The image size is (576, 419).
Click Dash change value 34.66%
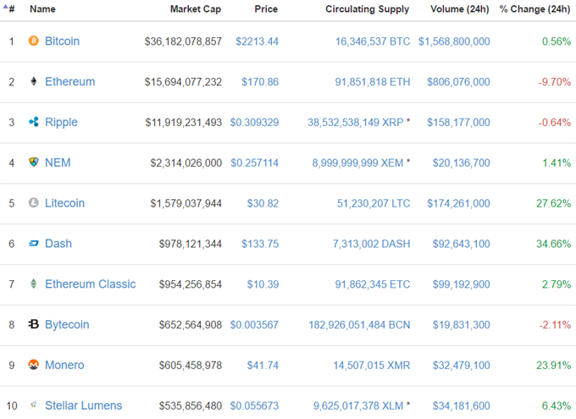click(x=554, y=244)
